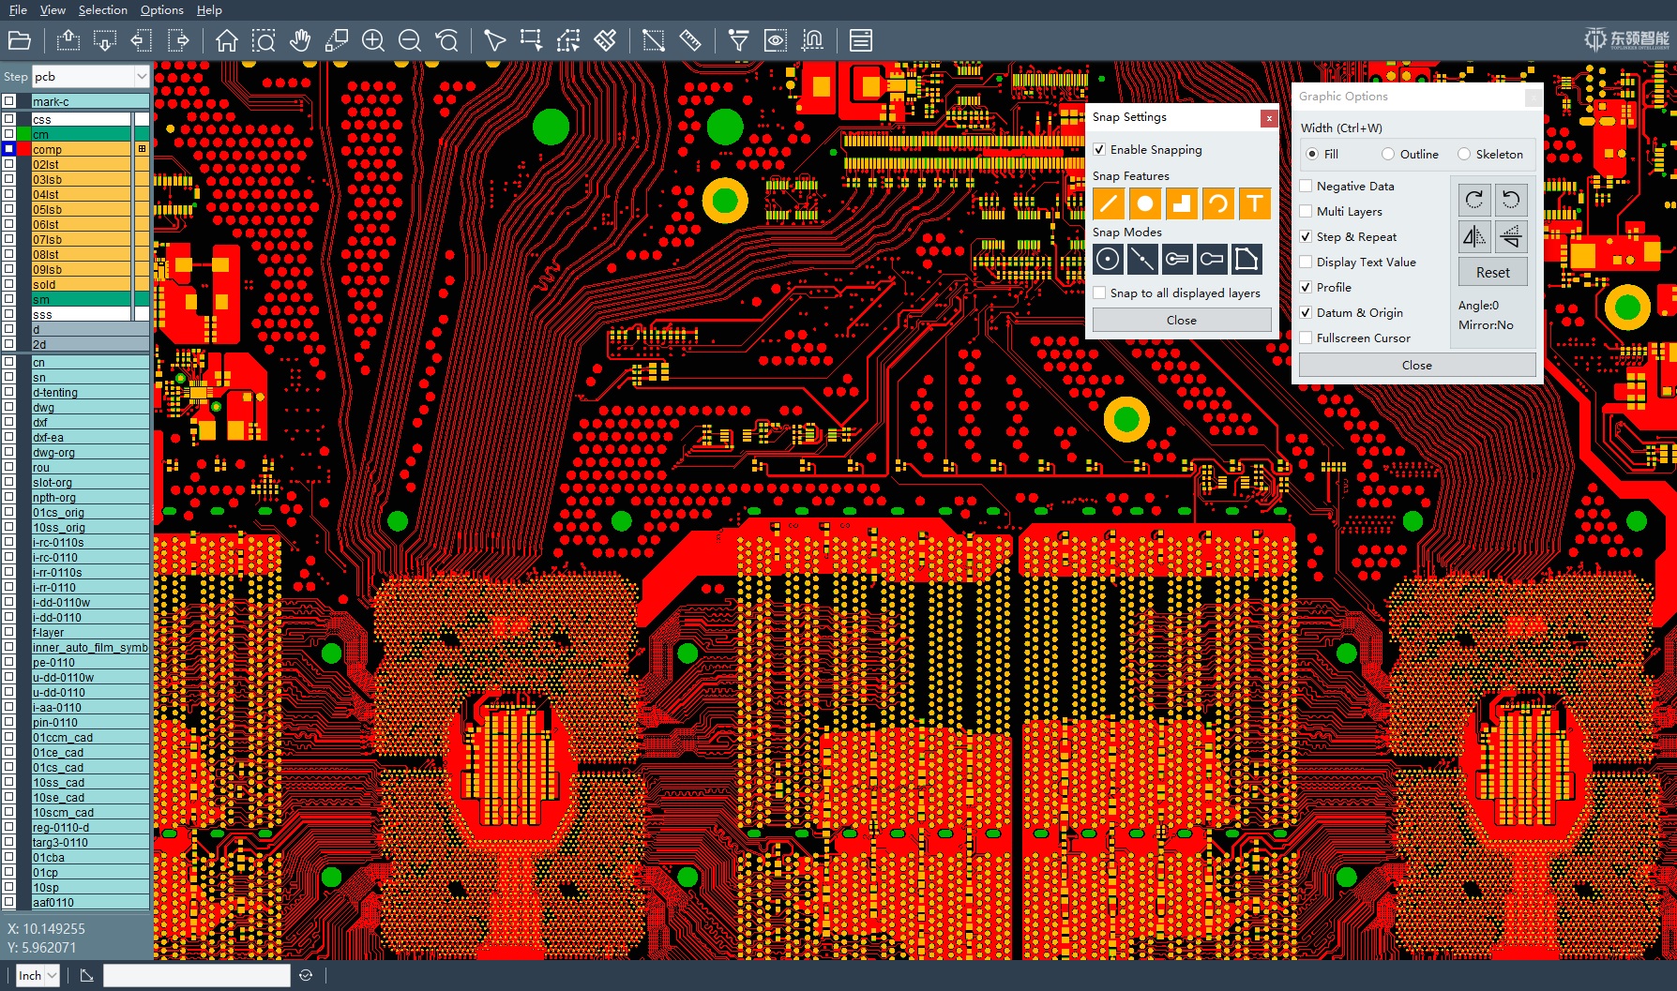The image size is (1677, 991).
Task: Select the arc snap feature in Snap Settings
Action: 1218,203
